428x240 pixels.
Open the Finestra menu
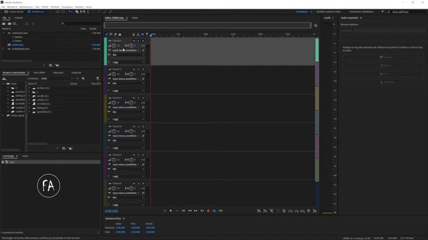tap(79, 7)
